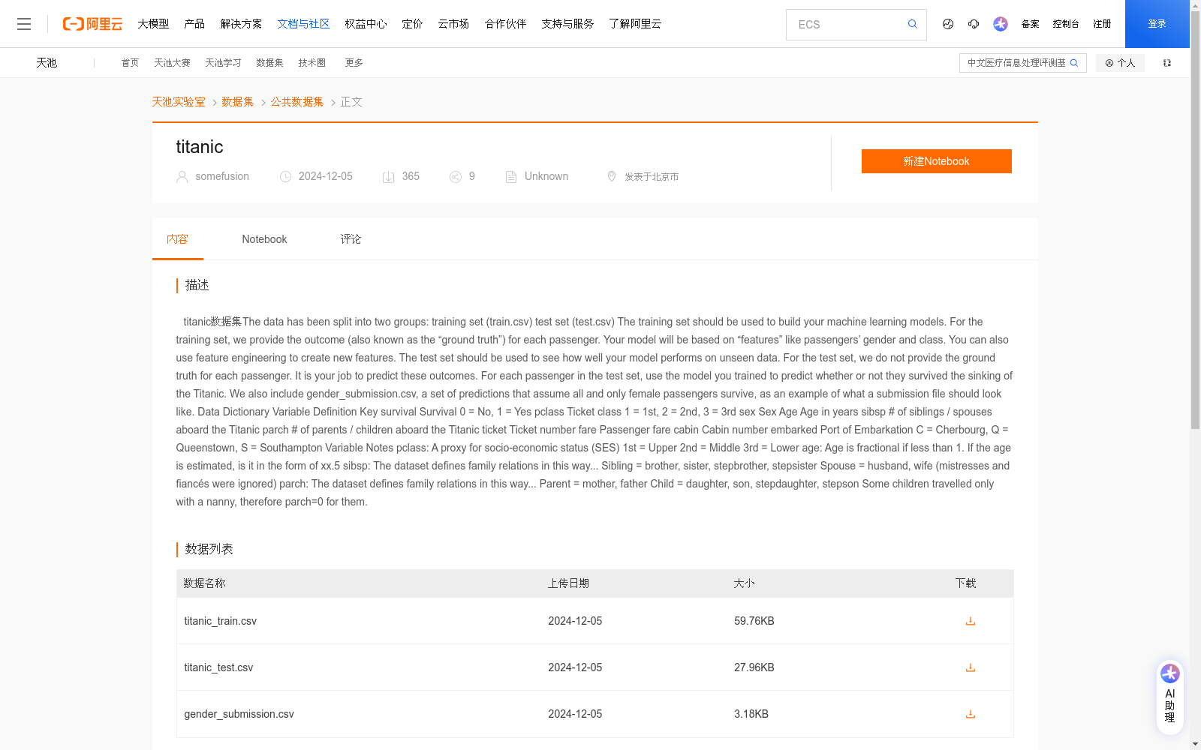The image size is (1201, 750).
Task: Click search icon in Tianchi search box
Action: click(x=1074, y=63)
